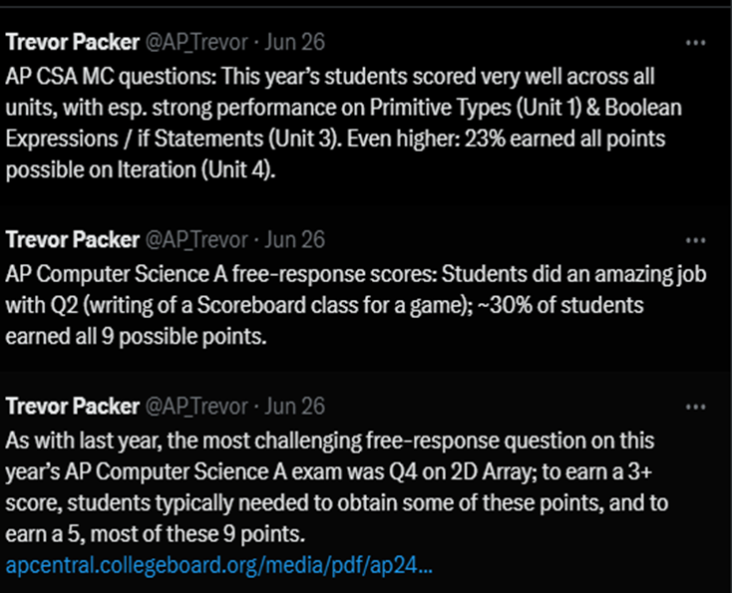The width and height of the screenshot is (732, 593).
Task: Click the Jun 26 timestamp on the 2D Array tweet
Action: pos(294,407)
